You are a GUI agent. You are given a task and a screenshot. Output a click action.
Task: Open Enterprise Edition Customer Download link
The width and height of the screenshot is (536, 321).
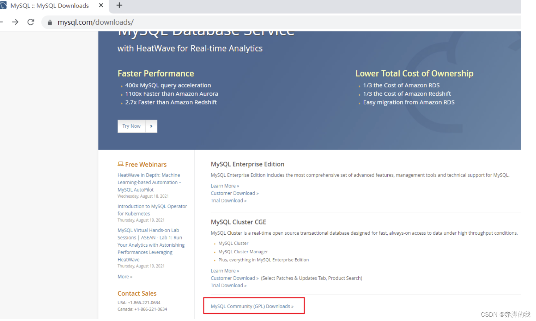(235, 193)
